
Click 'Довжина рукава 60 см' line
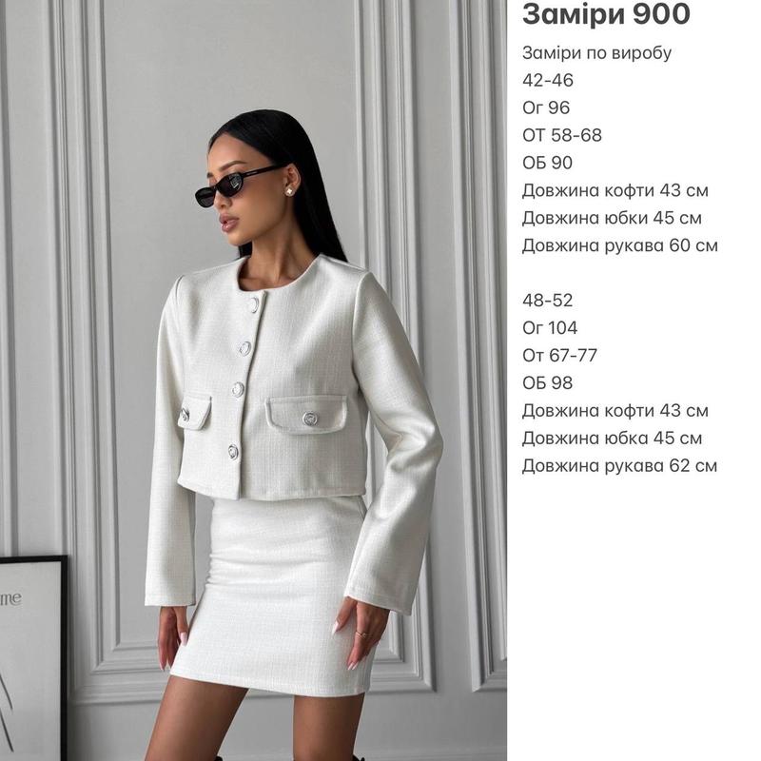pos(620,245)
